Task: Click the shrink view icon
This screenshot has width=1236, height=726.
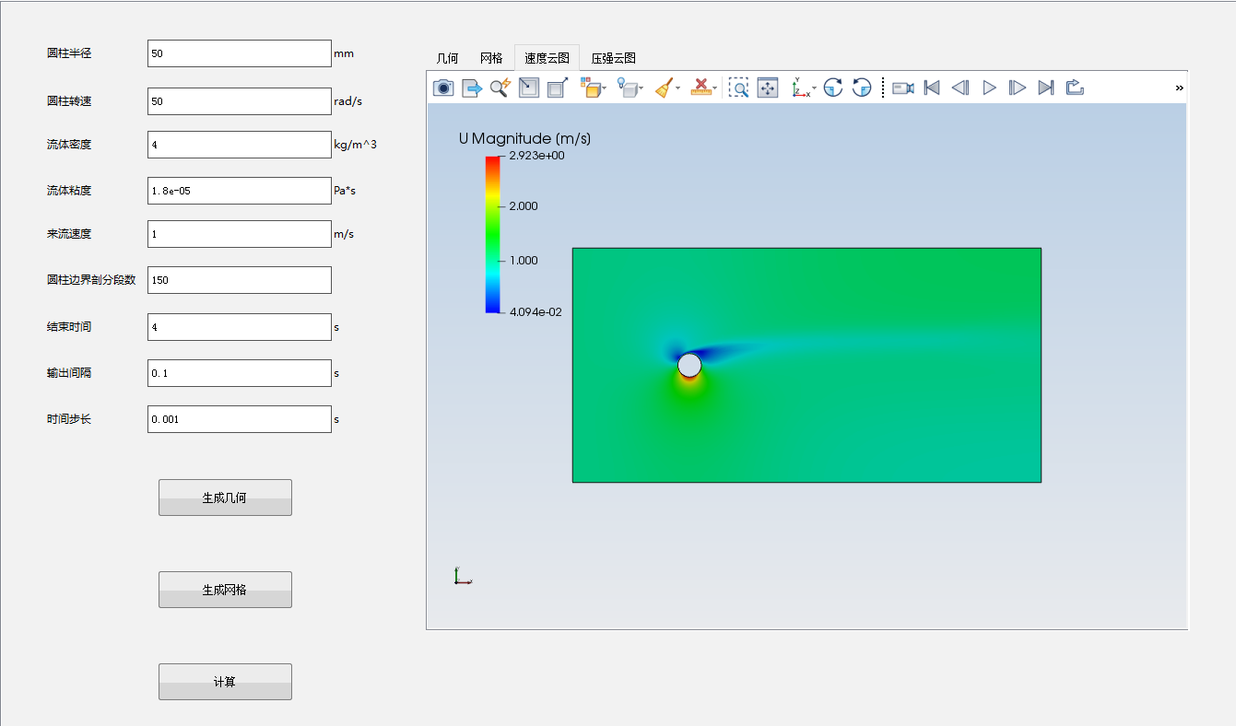Action: (x=529, y=88)
